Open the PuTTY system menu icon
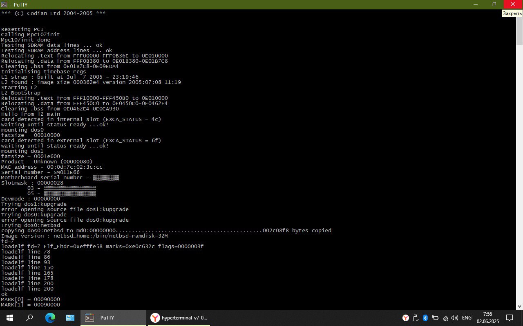The image size is (523, 326). pos(4,4)
